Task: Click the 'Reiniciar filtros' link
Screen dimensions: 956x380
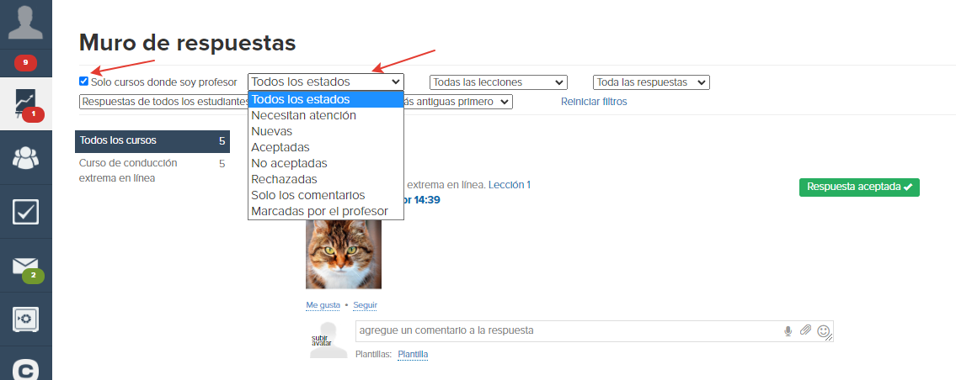Action: pyautogui.click(x=594, y=102)
